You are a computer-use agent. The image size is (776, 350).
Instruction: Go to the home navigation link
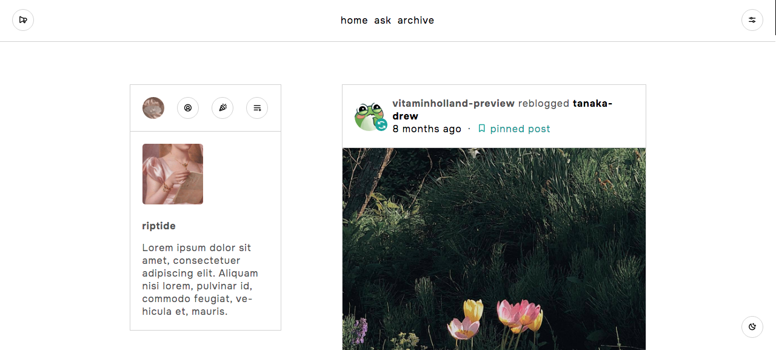point(354,20)
